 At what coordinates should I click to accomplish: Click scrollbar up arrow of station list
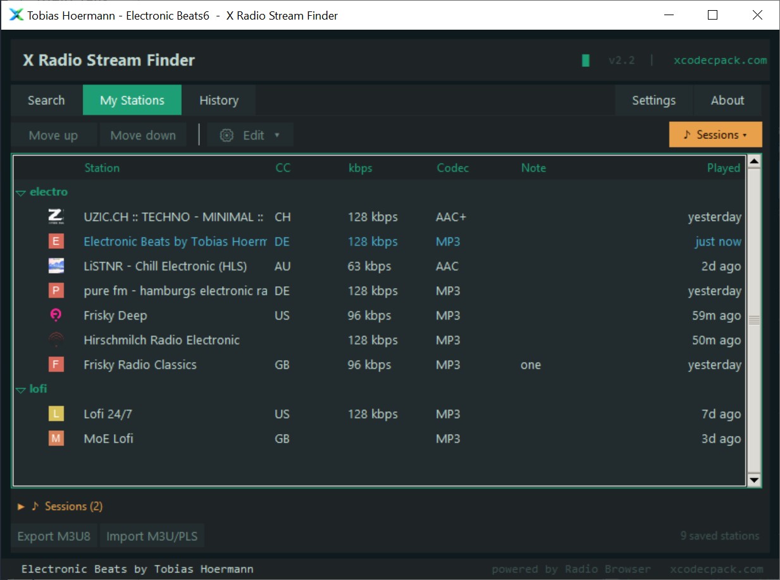[x=753, y=162]
